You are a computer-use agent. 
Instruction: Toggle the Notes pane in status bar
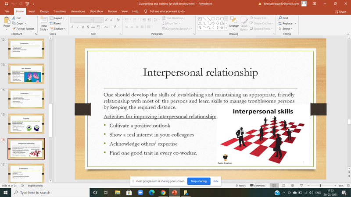pyautogui.click(x=240, y=186)
